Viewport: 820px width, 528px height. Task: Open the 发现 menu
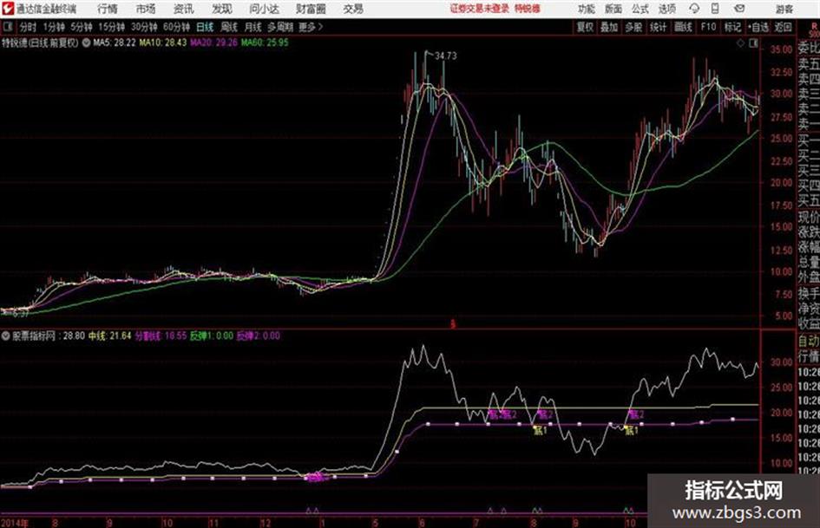(x=222, y=9)
